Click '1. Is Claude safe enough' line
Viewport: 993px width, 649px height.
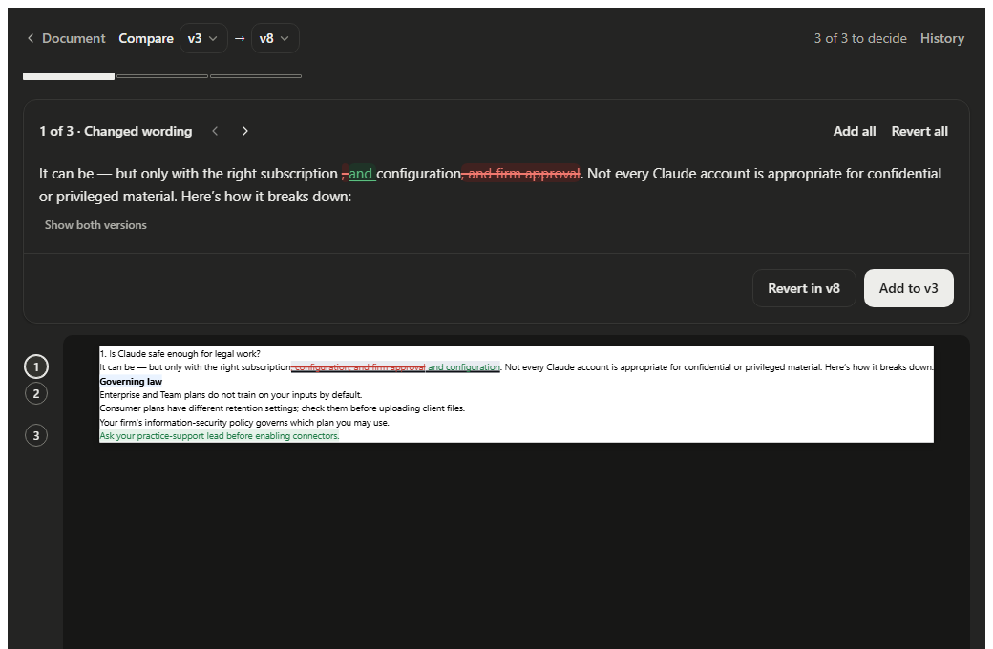click(180, 354)
